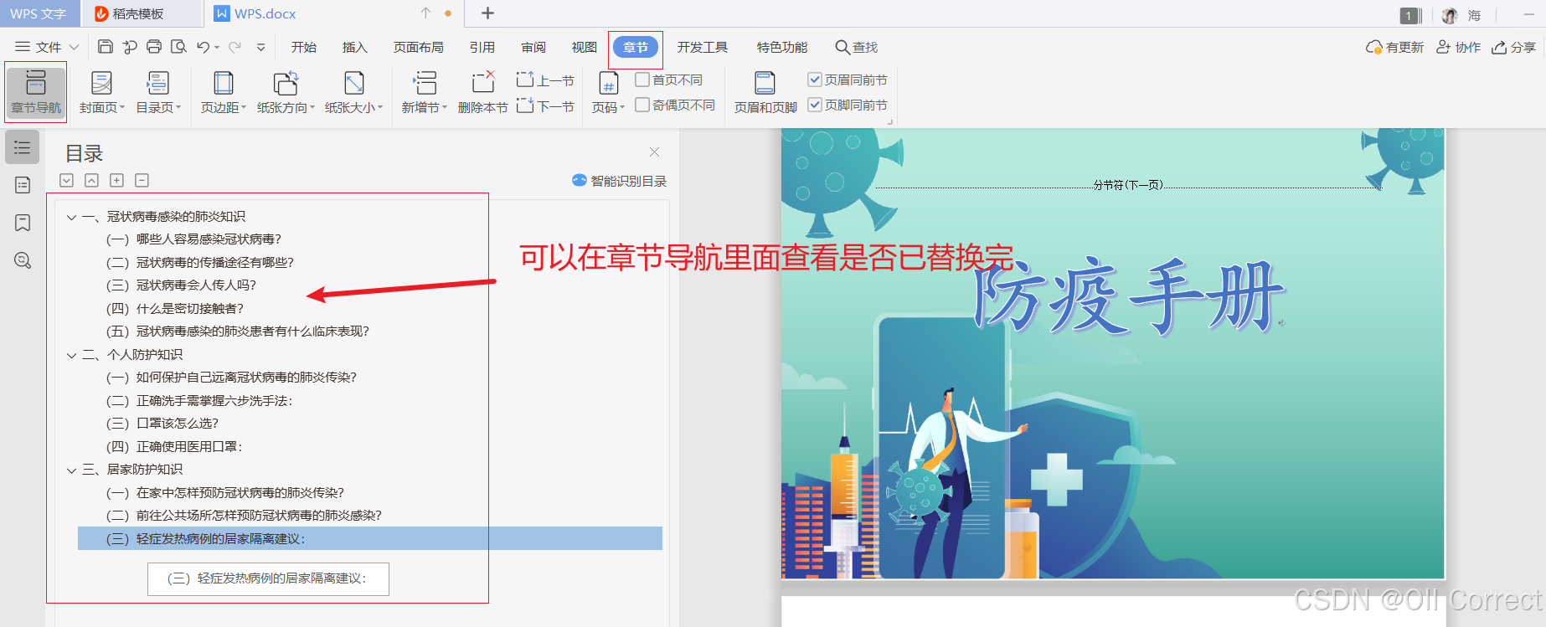Enable the 首页不同 checkbox
This screenshot has height=627, width=1546.
pyautogui.click(x=642, y=80)
